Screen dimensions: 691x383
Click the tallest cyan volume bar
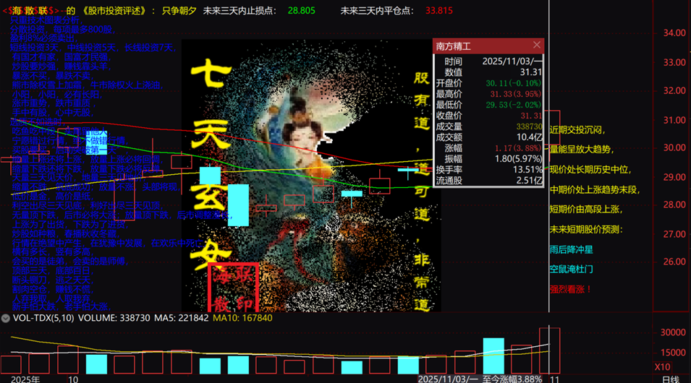point(493,356)
